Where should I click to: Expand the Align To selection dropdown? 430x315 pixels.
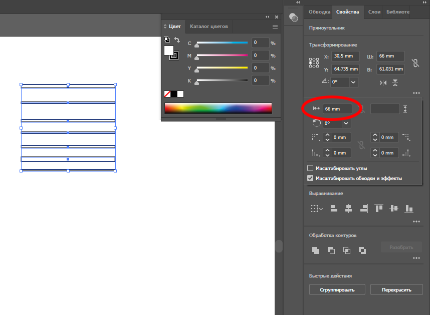pyautogui.click(x=316, y=208)
